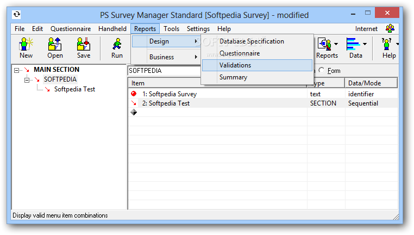Collapse the MAIN SECTION tree node
This screenshot has height=235, width=414.
[17, 70]
